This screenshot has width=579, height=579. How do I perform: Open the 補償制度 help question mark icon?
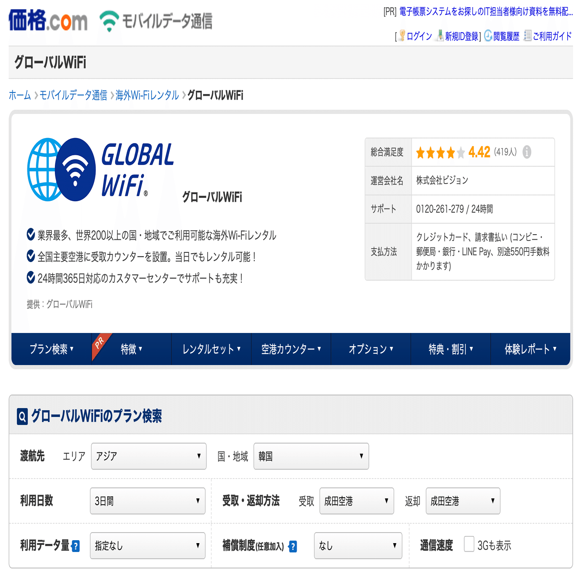pos(293,547)
